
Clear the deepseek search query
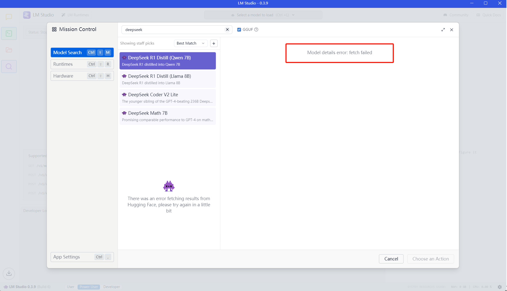pos(227,30)
